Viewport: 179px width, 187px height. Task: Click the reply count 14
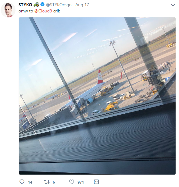click(30, 182)
